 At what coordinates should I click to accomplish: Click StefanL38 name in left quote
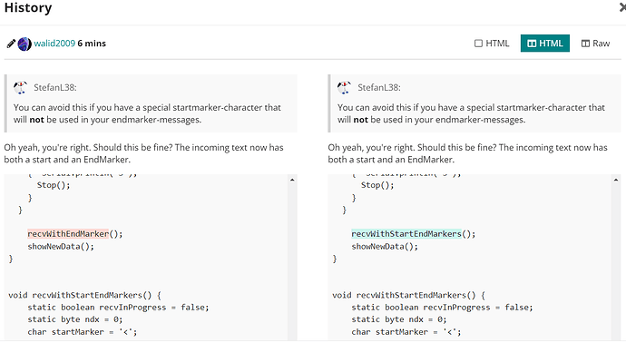pyautogui.click(x=55, y=87)
